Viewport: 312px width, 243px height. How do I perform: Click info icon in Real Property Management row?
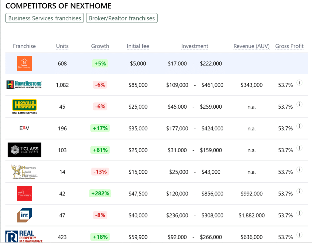300,235
